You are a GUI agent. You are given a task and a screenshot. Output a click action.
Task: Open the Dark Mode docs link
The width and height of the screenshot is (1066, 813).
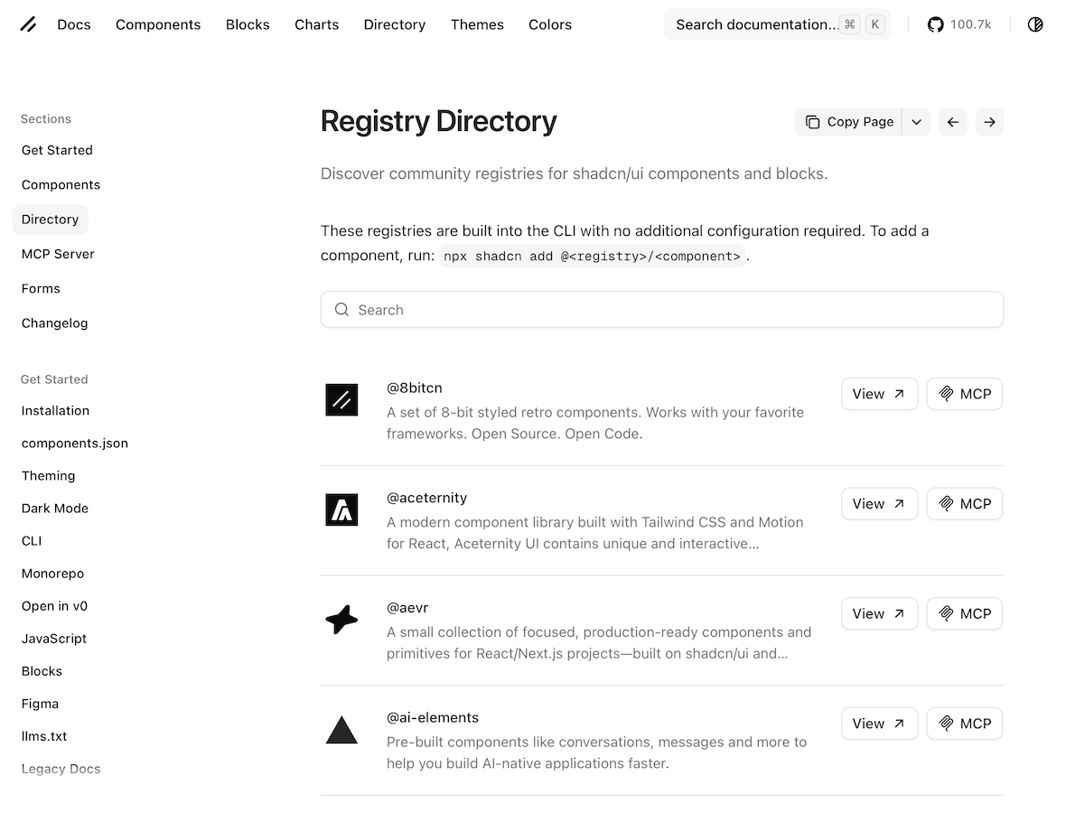pos(54,508)
